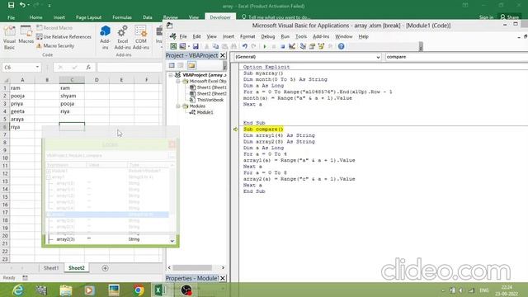Click cell A5 containing araya
This screenshot has width=528, height=297.
22,119
